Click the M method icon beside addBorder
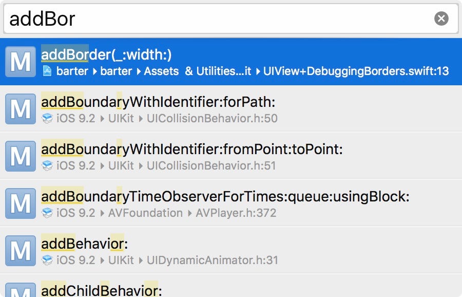 [x=21, y=62]
